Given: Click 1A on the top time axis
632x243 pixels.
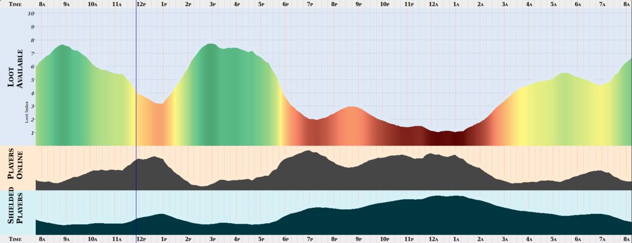Looking at the screenshot, I should point(456,4).
